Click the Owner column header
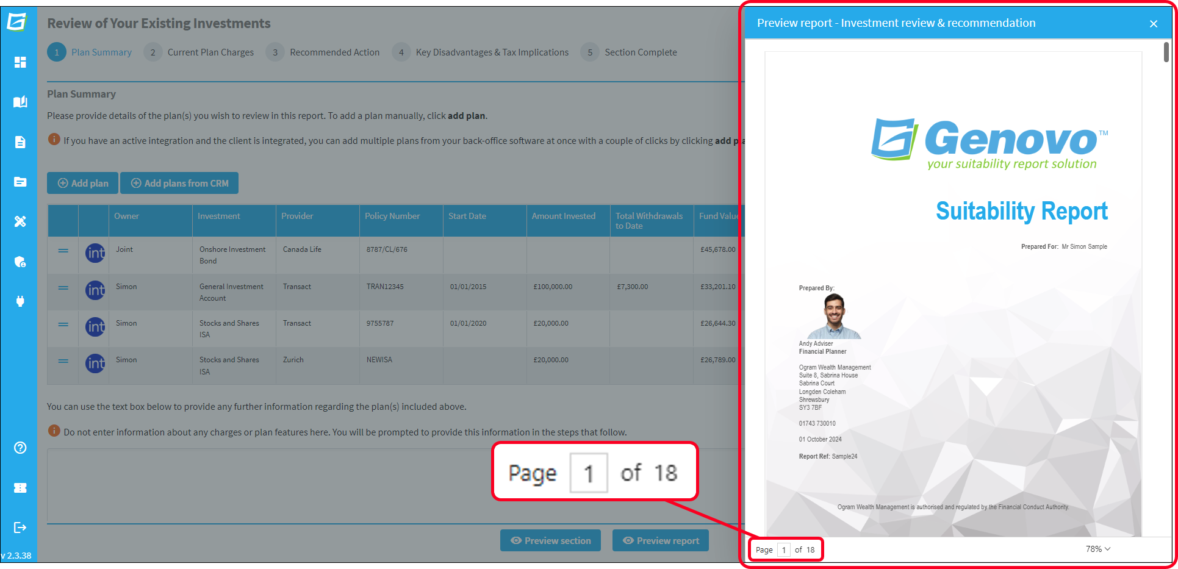 150,221
